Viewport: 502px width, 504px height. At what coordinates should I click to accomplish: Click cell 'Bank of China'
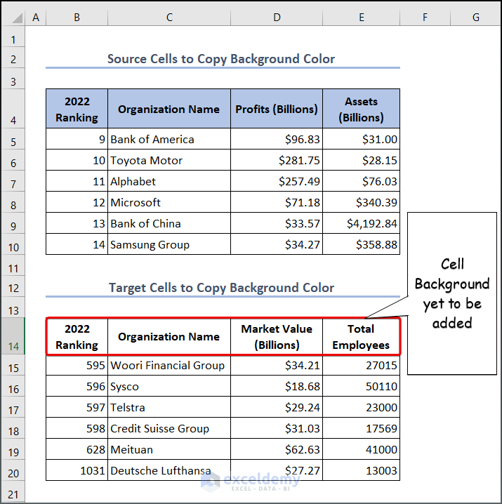[169, 223]
